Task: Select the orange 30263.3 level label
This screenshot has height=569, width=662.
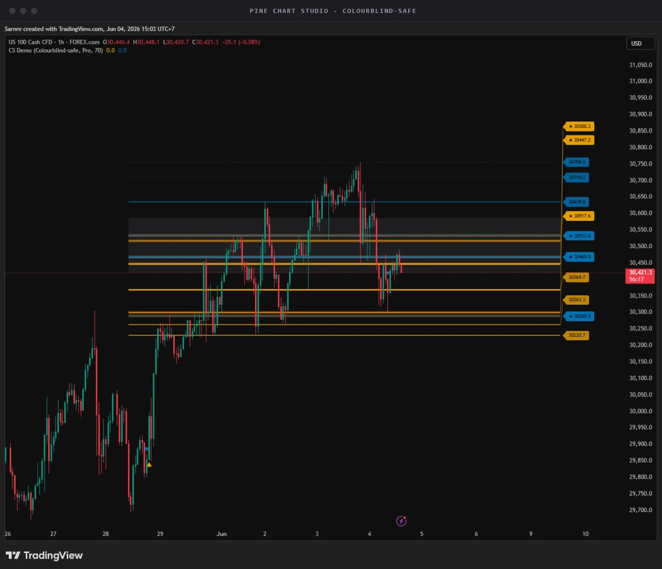Action: click(x=576, y=300)
